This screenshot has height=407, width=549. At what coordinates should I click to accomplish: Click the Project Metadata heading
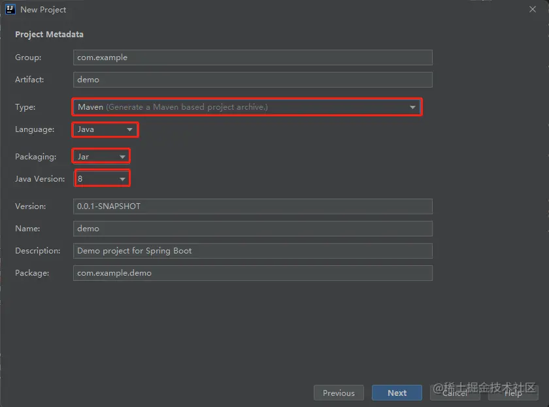point(50,34)
